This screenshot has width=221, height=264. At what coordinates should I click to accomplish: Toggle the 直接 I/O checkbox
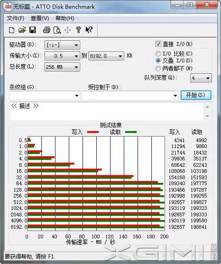click(158, 44)
